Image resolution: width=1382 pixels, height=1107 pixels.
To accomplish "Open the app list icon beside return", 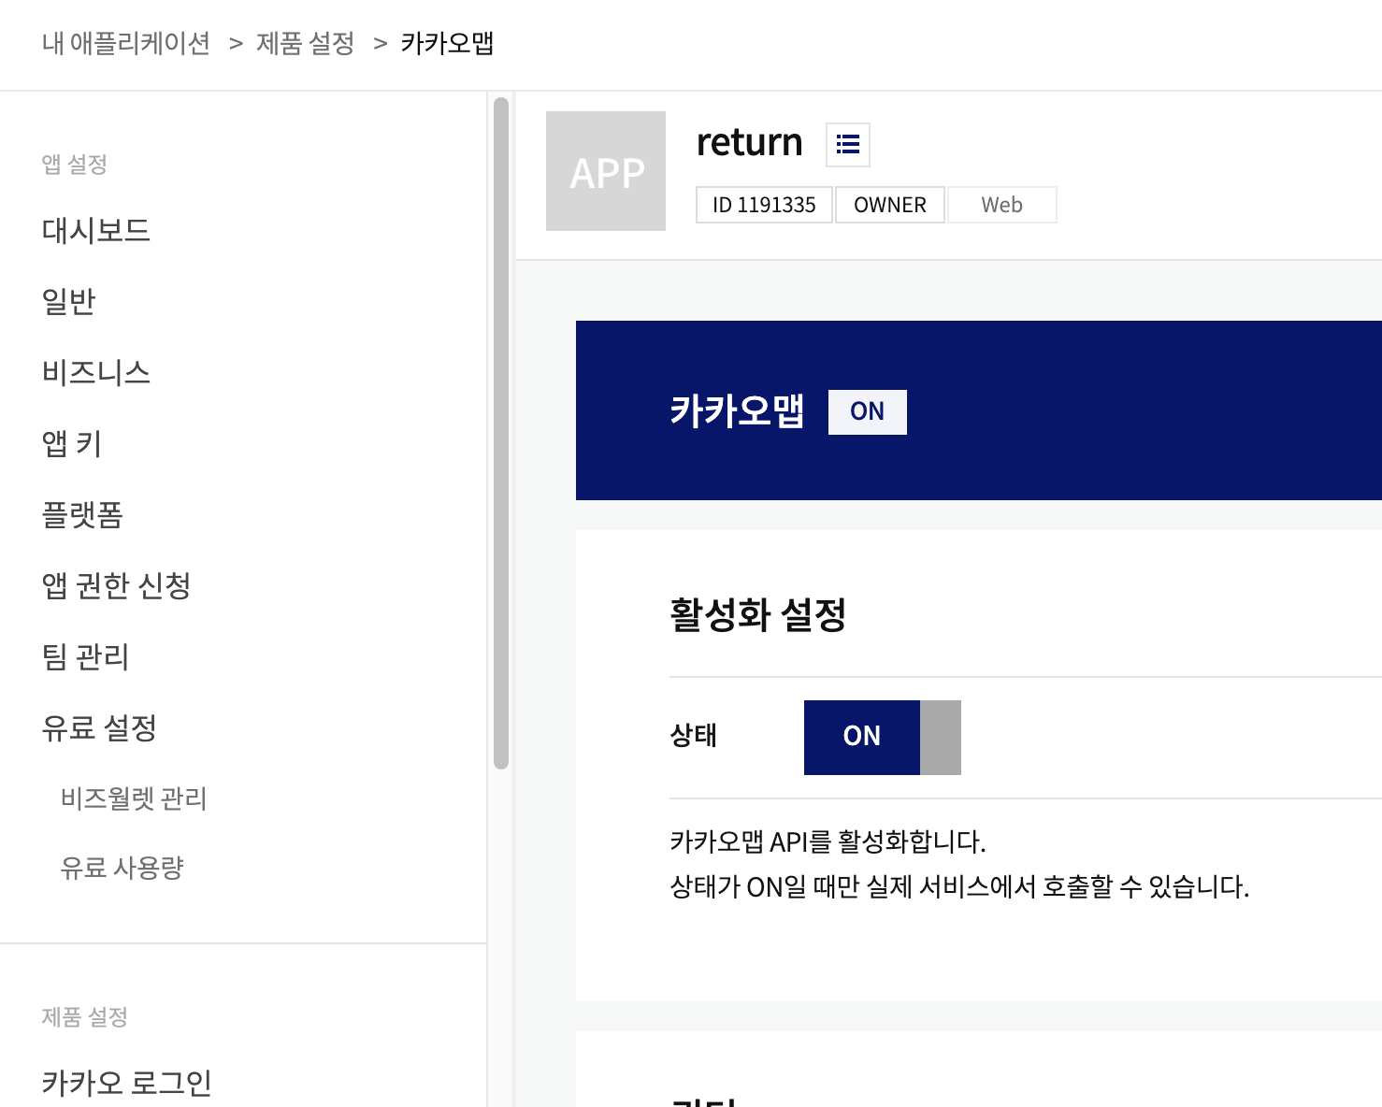I will pyautogui.click(x=848, y=145).
